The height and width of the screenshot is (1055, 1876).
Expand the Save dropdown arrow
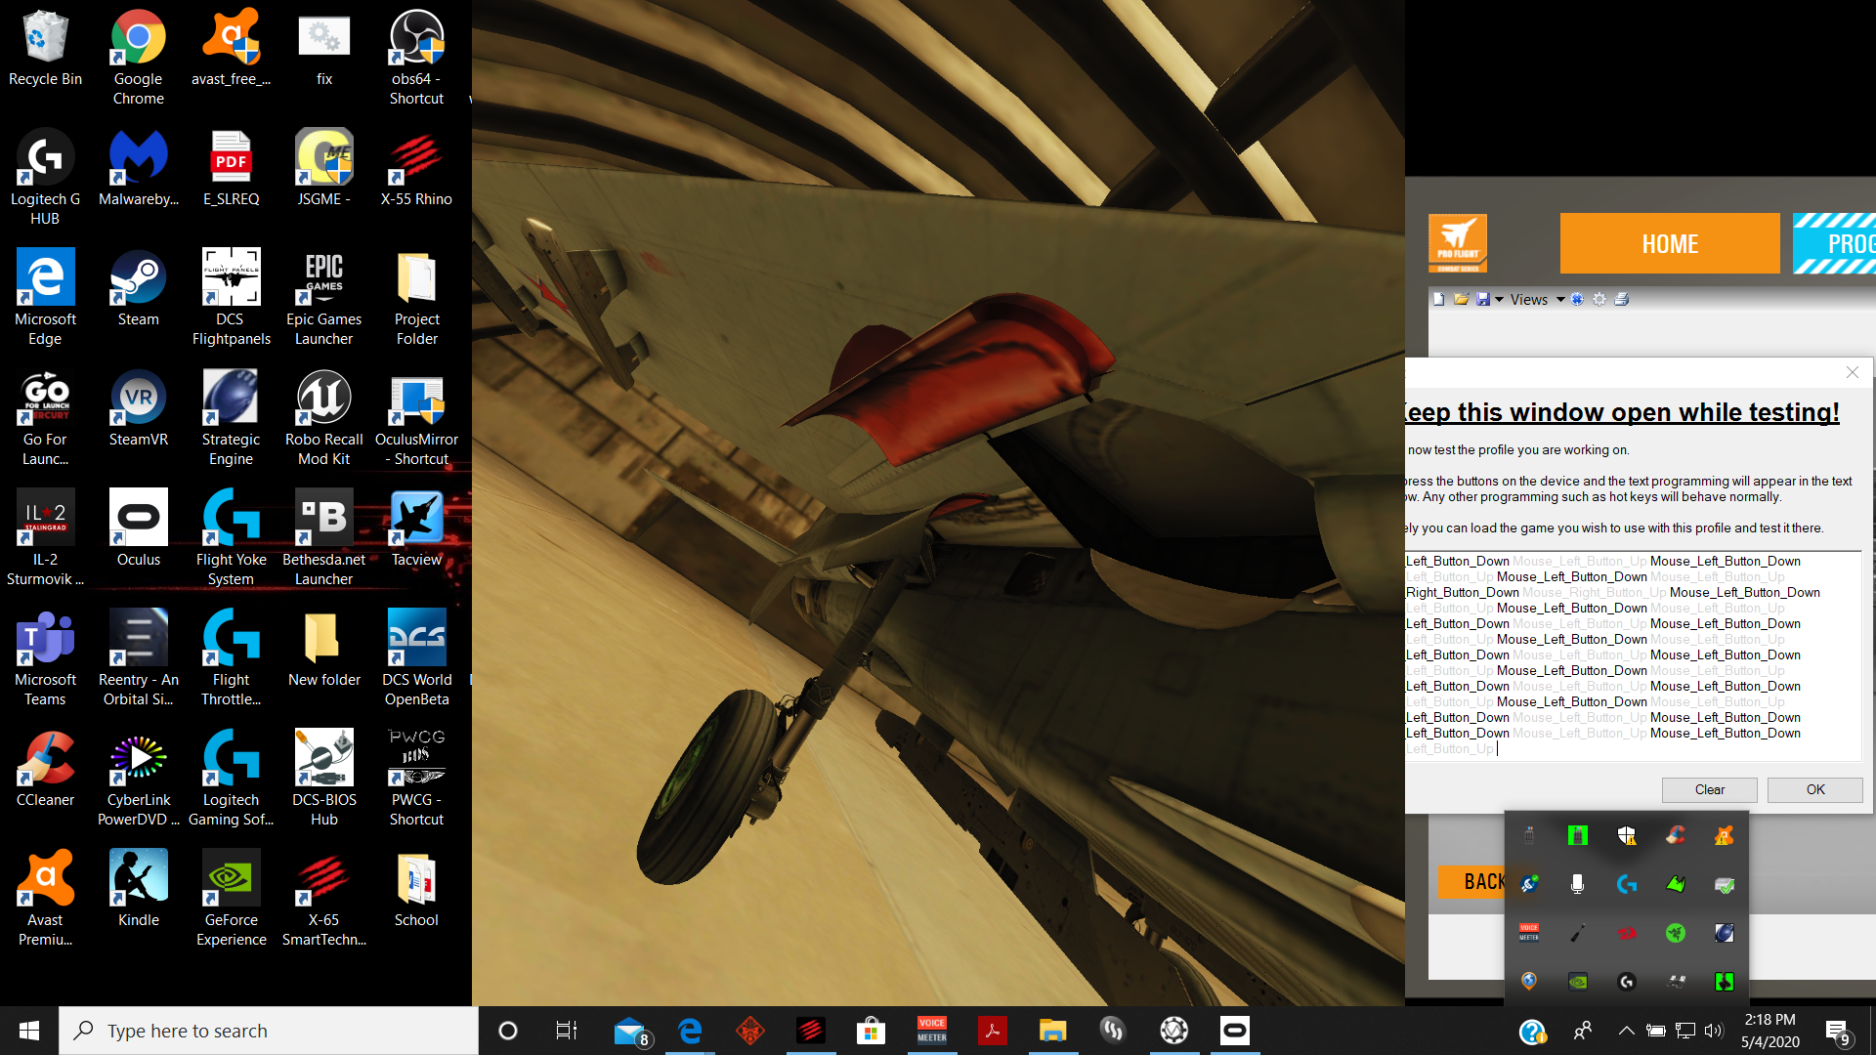[1499, 300]
